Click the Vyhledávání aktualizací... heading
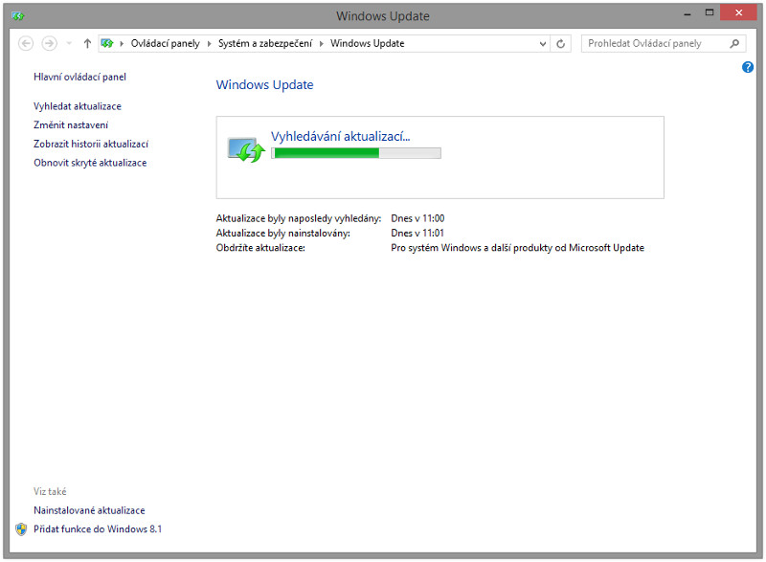 341,136
